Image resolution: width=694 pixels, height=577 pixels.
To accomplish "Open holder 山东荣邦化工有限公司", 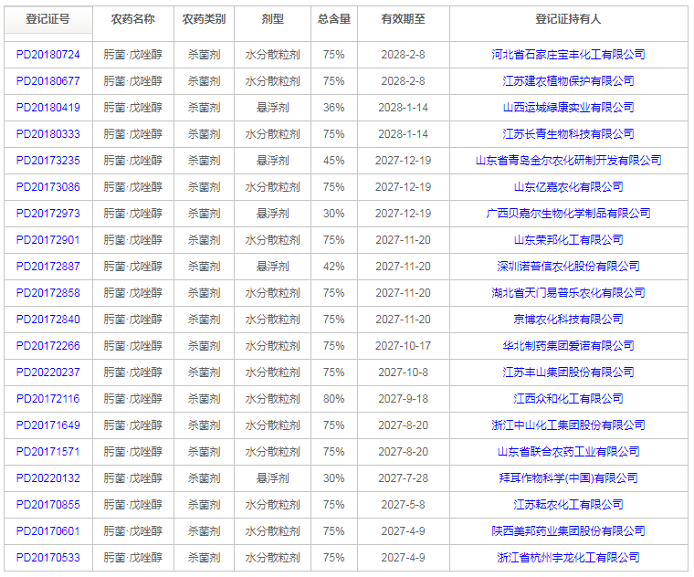I will 568,240.
